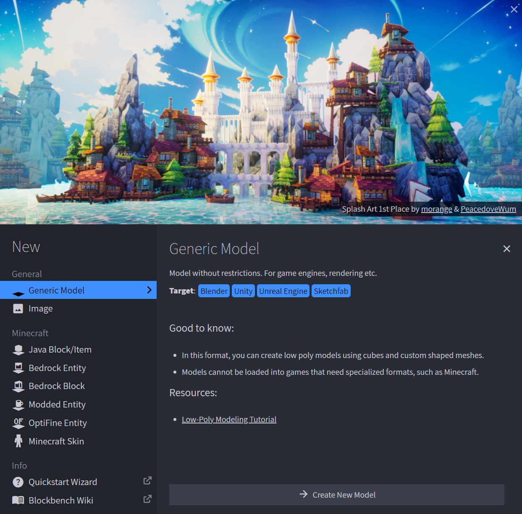
Task: Choose the Bedrock Entity format
Action: coord(78,368)
